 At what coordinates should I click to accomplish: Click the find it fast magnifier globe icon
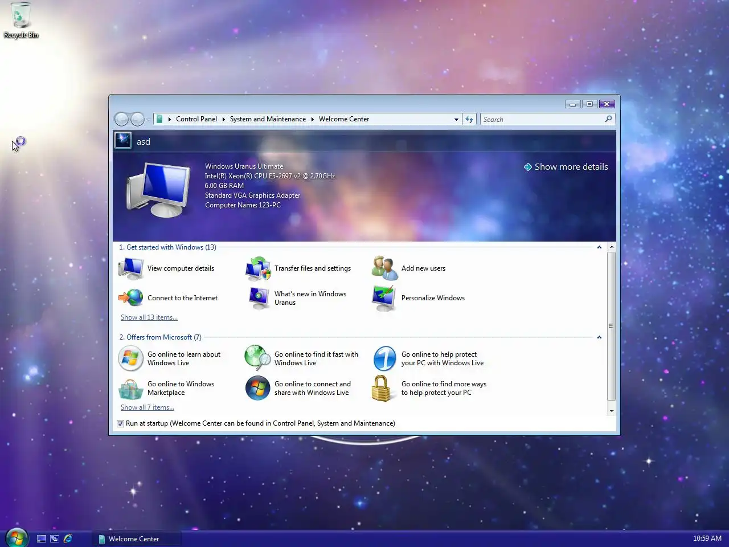pyautogui.click(x=258, y=358)
